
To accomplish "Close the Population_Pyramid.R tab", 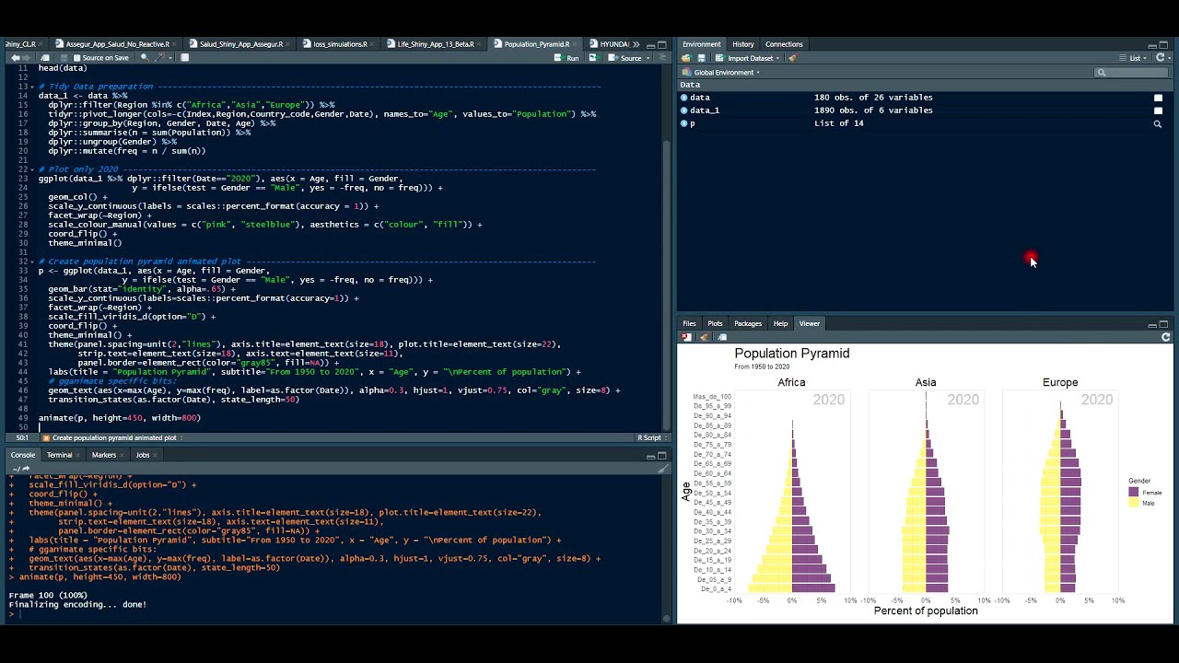I will coord(575,44).
